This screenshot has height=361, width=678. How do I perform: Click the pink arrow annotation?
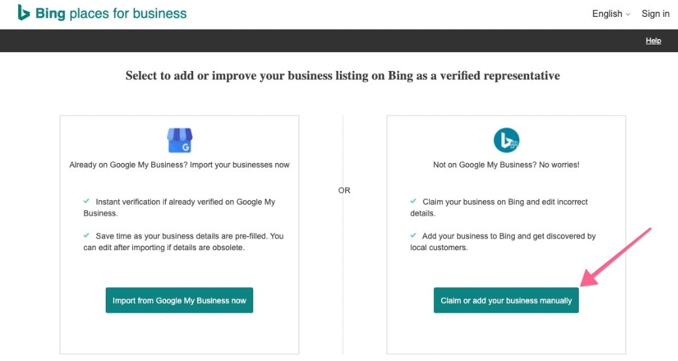[x=620, y=256]
